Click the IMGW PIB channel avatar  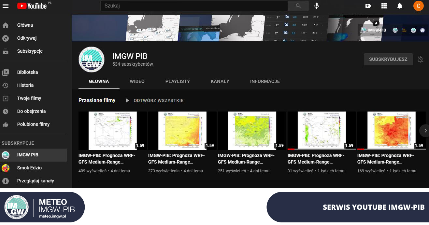click(x=92, y=60)
